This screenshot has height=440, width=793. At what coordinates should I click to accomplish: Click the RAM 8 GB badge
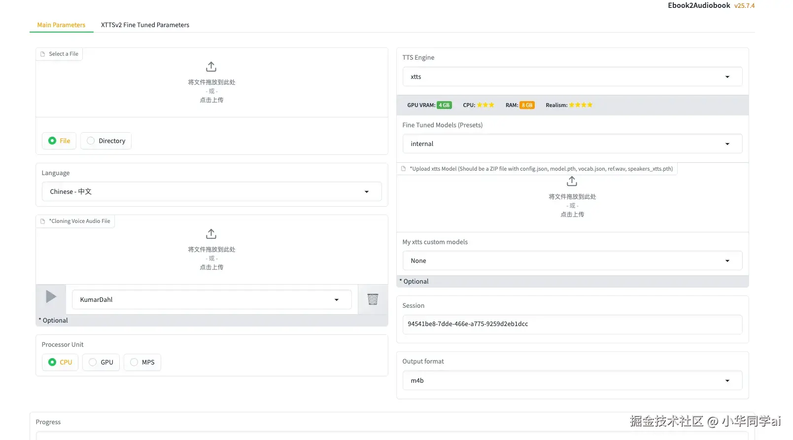(x=527, y=105)
